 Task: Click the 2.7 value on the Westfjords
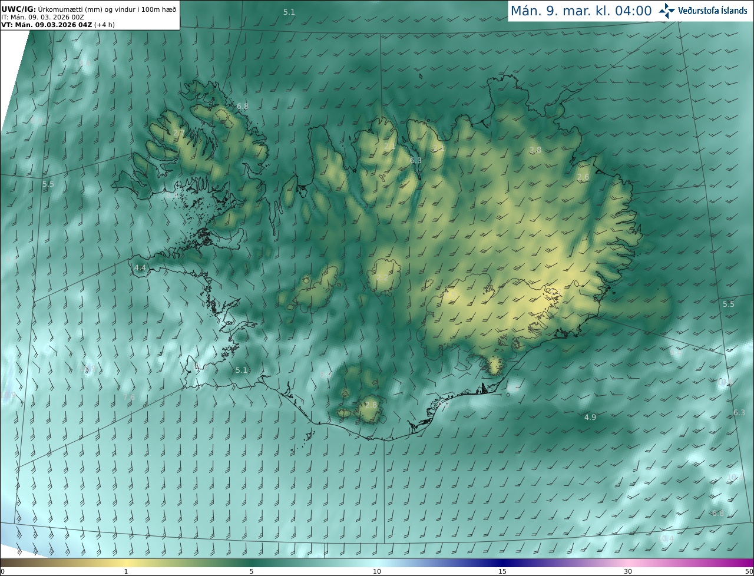(178, 133)
